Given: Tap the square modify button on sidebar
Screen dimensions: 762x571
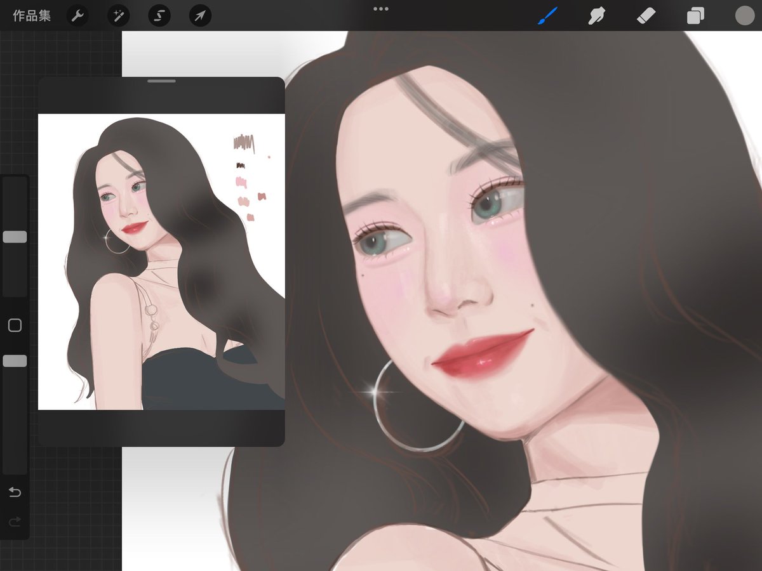Looking at the screenshot, I should 15,325.
